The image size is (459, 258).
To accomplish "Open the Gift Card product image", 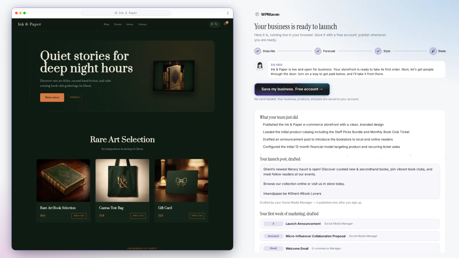I will (182, 181).
